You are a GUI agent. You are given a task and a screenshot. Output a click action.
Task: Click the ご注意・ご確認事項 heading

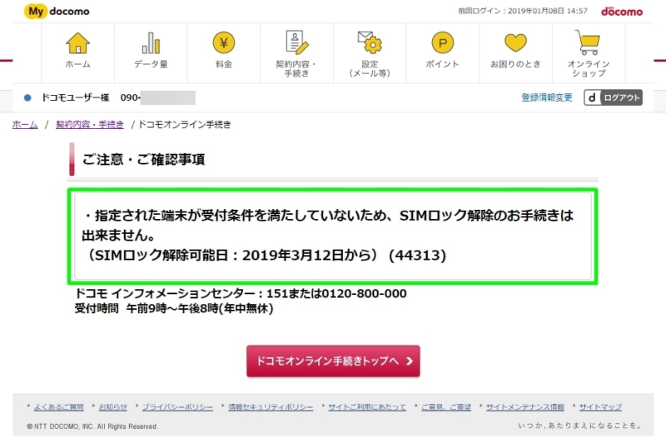(x=143, y=160)
